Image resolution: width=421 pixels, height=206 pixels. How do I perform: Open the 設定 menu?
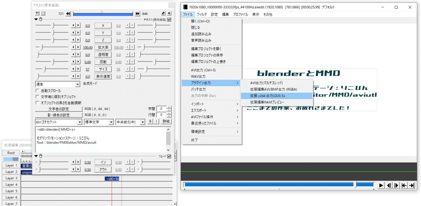point(214,14)
